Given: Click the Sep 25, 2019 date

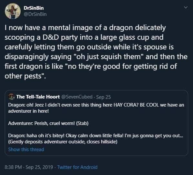Looking at the screenshot, I should tap(39, 167).
